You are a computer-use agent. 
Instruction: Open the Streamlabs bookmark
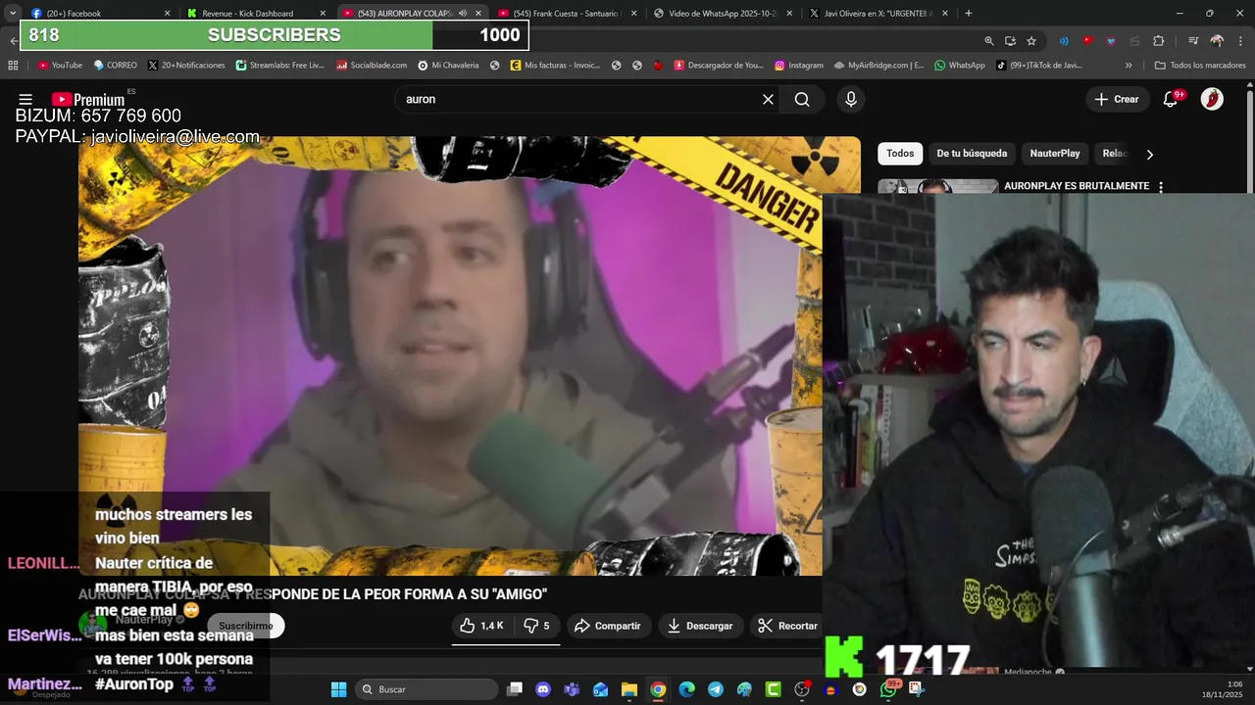click(x=280, y=66)
